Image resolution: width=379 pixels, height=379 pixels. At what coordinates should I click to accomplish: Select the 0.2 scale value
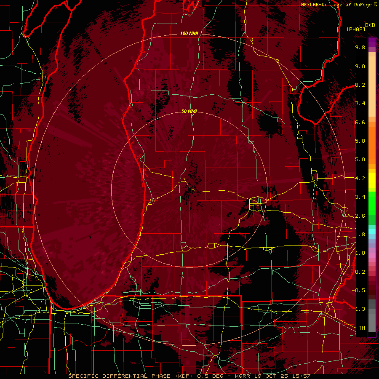pyautogui.click(x=360, y=272)
